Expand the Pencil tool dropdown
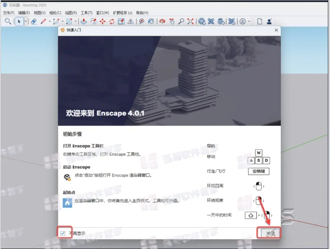Screen dimensions: 330x249 pyautogui.click(x=50, y=21)
